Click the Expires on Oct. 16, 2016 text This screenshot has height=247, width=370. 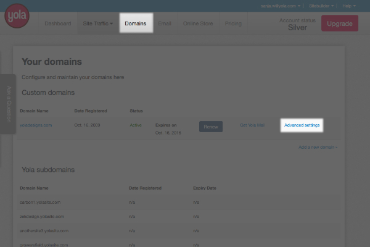(168, 129)
